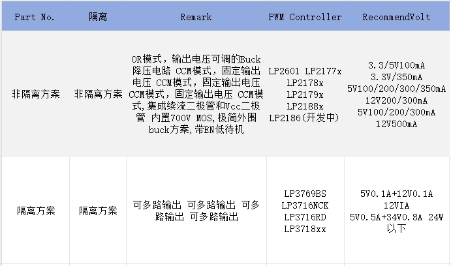The width and height of the screenshot is (451, 266).
Task: Click the LP2179x controller entry
Action: 305,95
